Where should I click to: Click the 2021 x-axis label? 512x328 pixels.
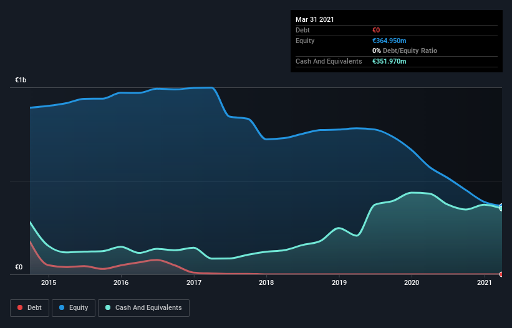(484, 282)
